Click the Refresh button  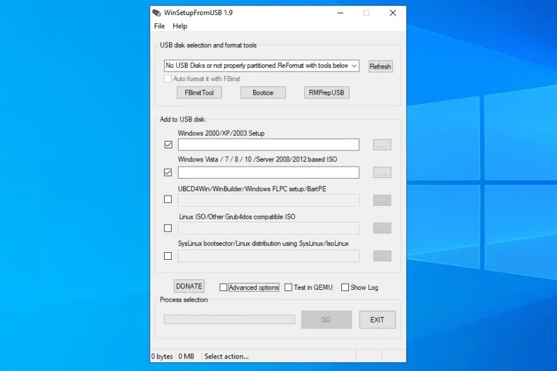(x=380, y=67)
